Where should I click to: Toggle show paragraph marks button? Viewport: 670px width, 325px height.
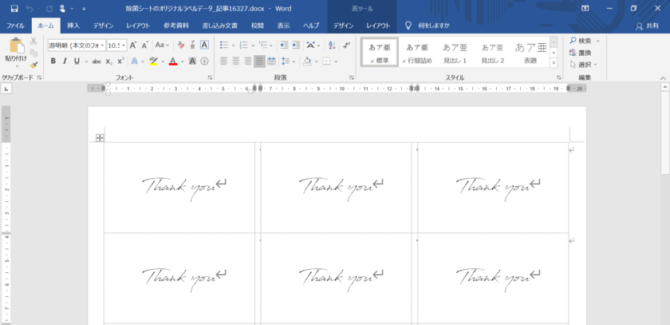pyautogui.click(x=345, y=46)
